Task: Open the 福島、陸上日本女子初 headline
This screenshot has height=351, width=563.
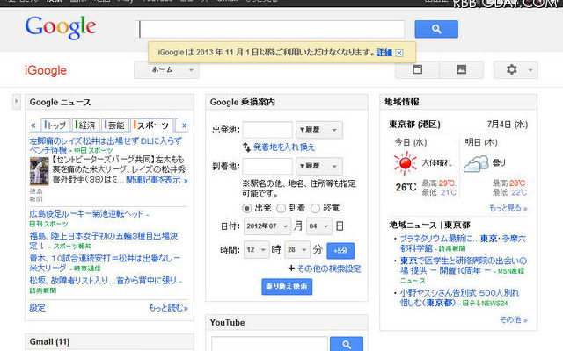Action: [x=104, y=240]
